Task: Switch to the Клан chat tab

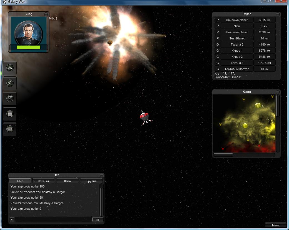Action: [68, 181]
